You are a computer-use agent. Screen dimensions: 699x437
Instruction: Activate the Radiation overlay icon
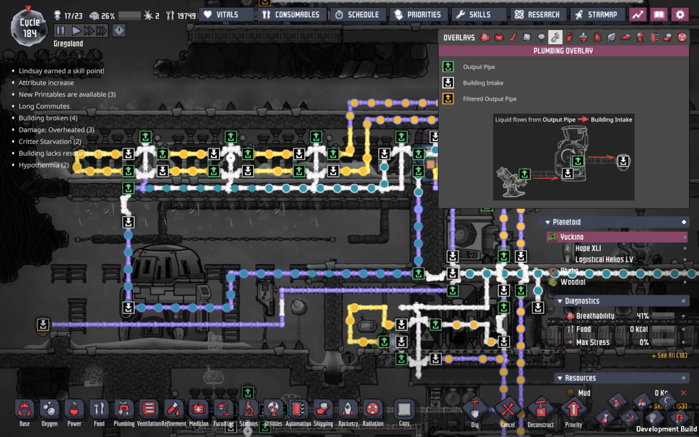point(682,38)
